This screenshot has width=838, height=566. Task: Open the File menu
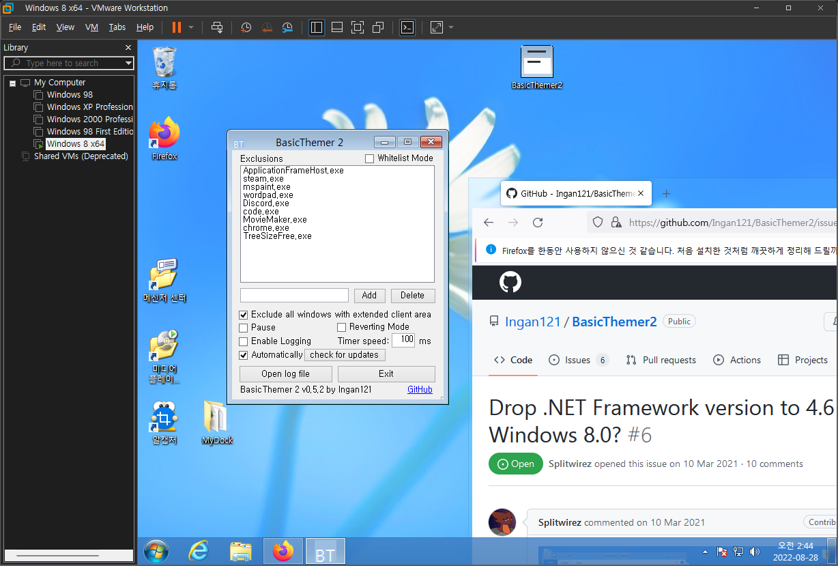pos(15,27)
